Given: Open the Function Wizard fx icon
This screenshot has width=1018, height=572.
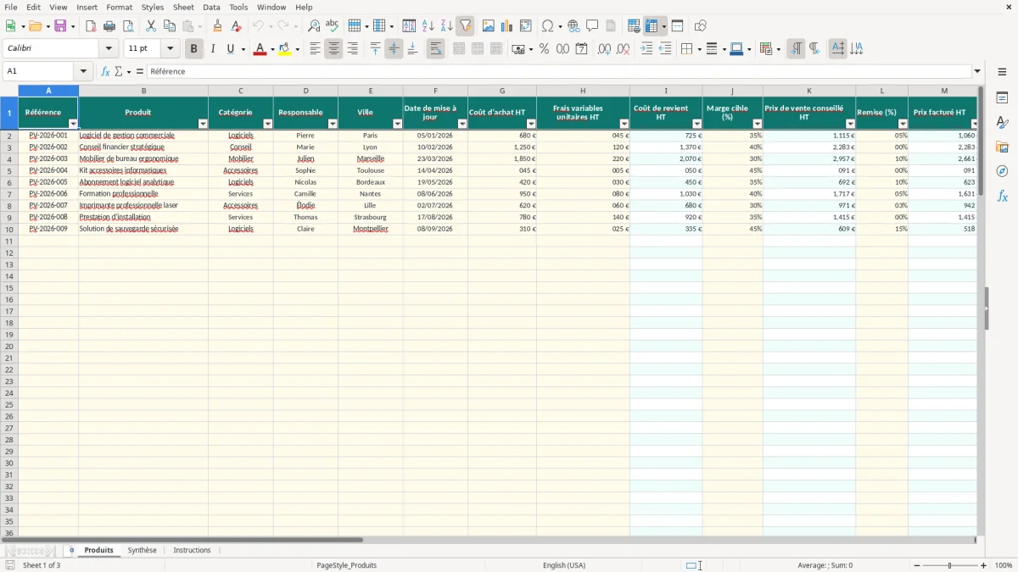Looking at the screenshot, I should (x=105, y=71).
